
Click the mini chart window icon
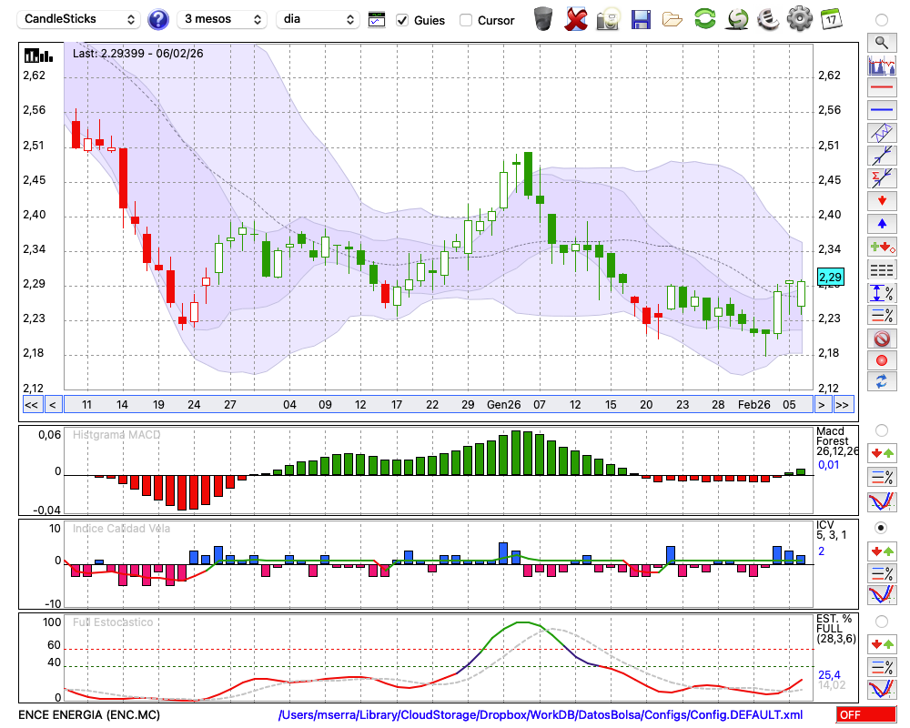377,20
